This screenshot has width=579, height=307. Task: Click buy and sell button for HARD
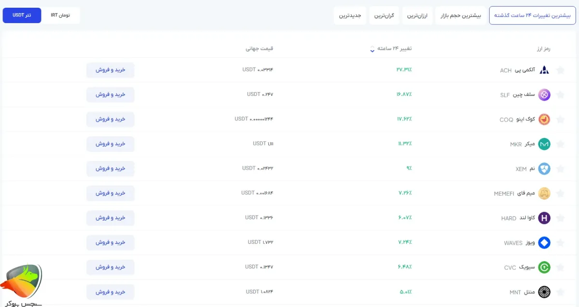click(110, 218)
